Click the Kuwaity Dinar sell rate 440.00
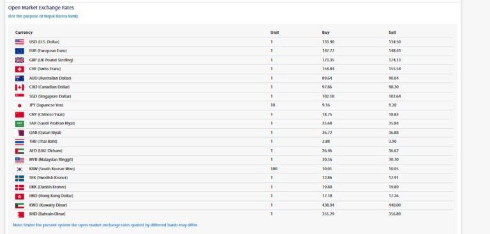 tap(395, 205)
